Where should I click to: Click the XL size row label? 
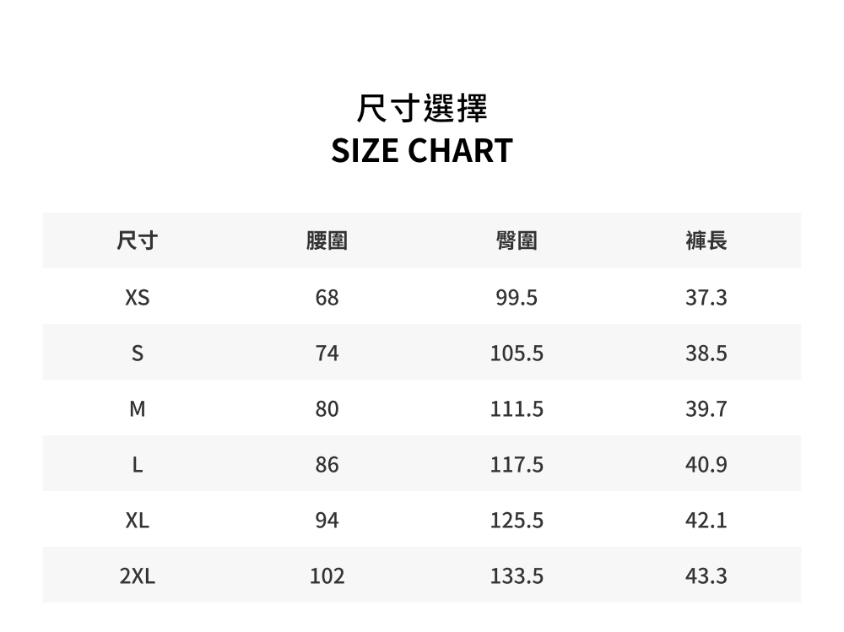(x=138, y=520)
